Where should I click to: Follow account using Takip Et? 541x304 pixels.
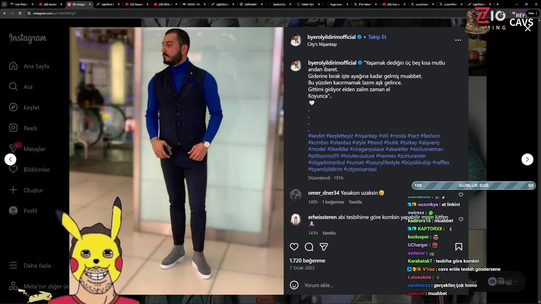[x=377, y=37]
